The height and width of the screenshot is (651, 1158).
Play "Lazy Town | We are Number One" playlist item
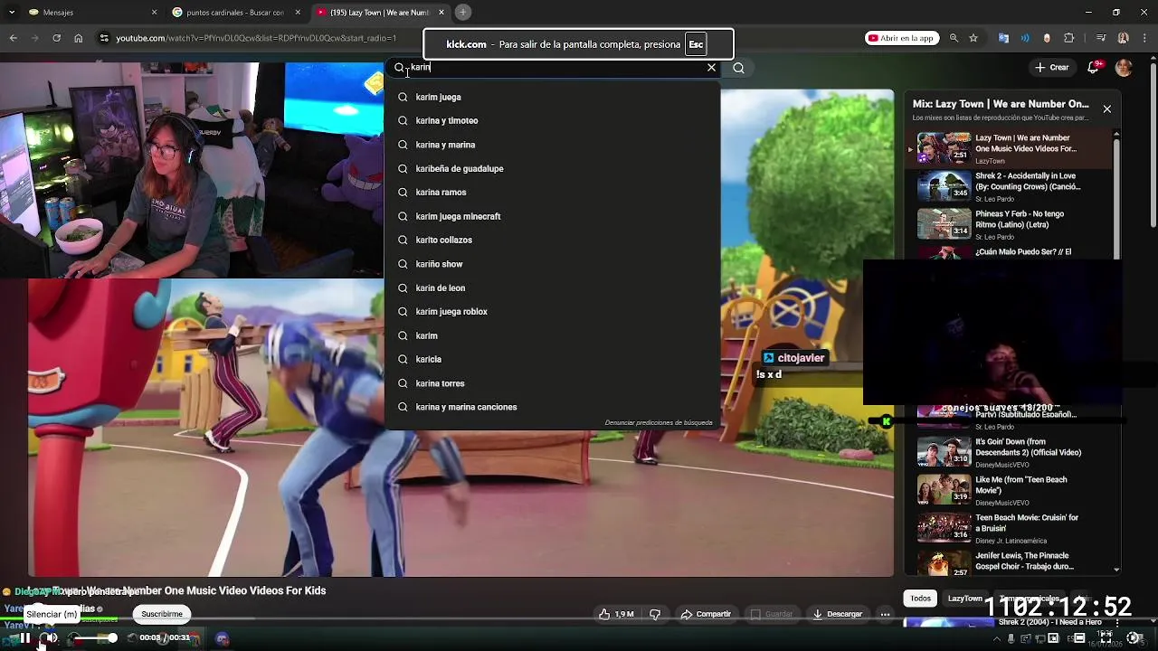coord(1009,148)
